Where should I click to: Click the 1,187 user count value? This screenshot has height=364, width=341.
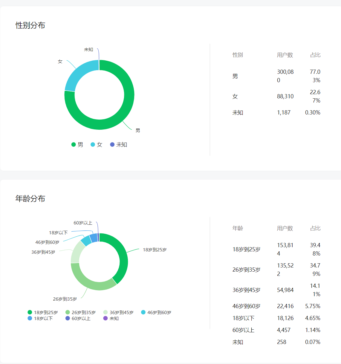pos(284,113)
